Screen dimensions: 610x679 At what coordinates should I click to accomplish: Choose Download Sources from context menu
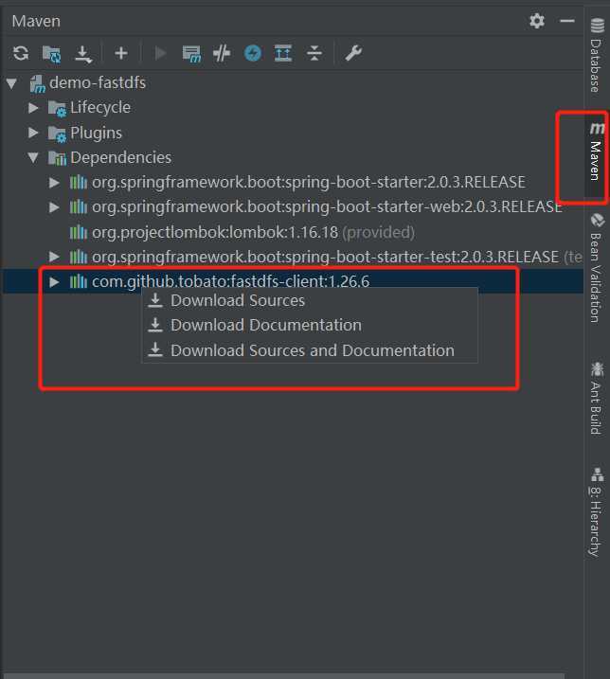pos(310,300)
